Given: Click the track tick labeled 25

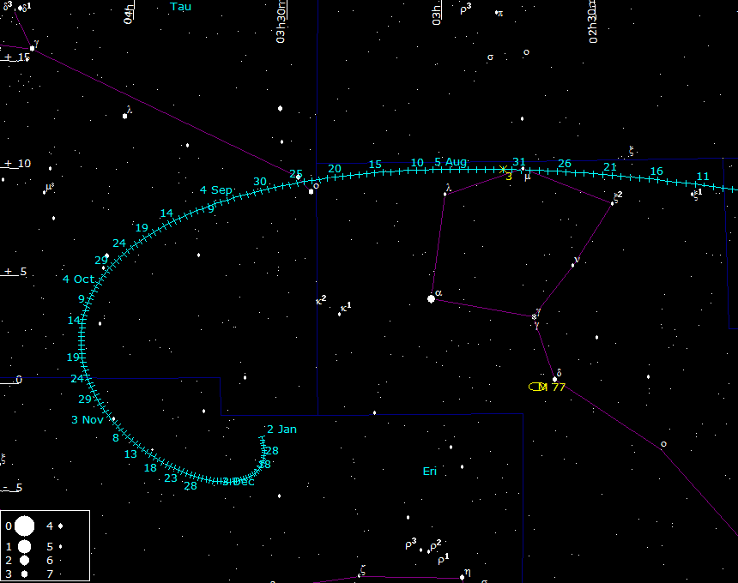Looking at the screenshot, I should click(x=295, y=174).
